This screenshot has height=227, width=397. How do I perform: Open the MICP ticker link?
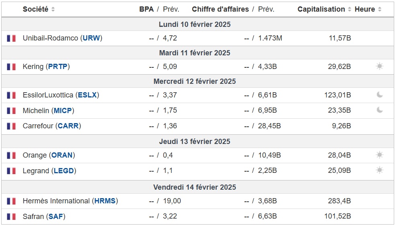tap(63, 110)
